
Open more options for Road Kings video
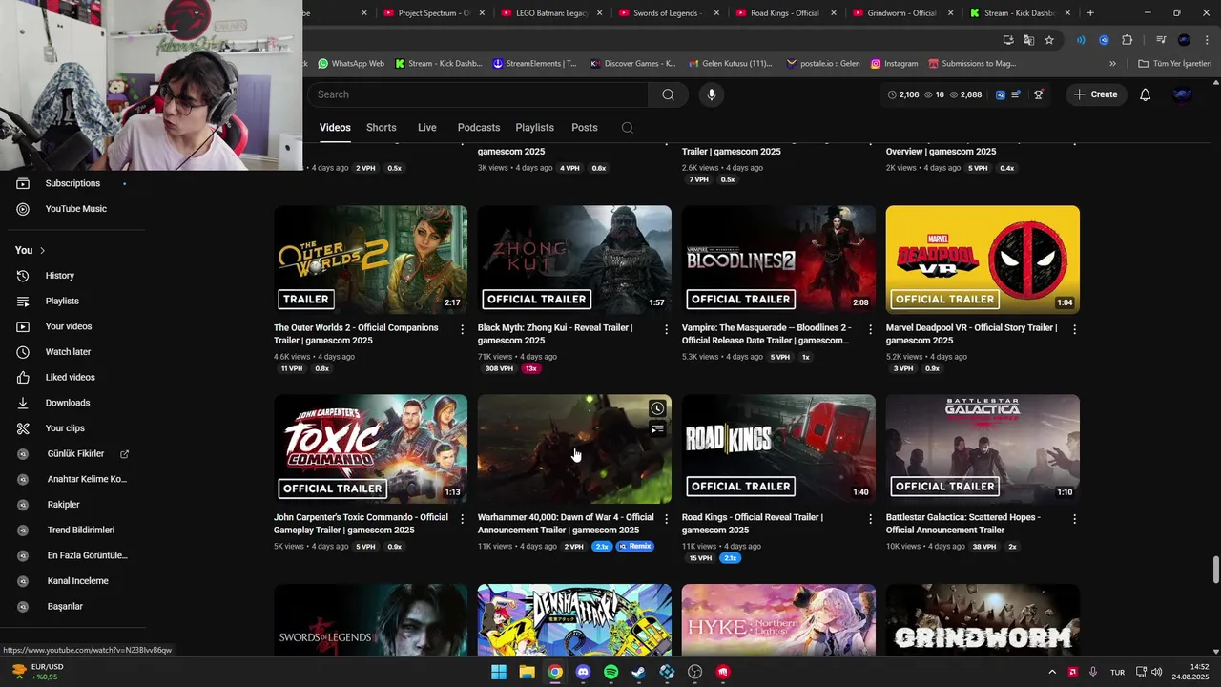pos(870,519)
